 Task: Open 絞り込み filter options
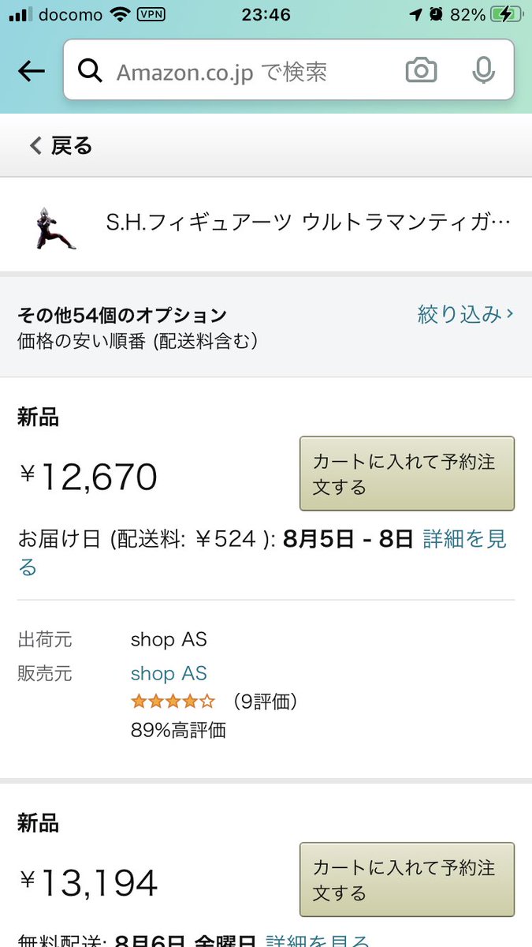(x=465, y=315)
